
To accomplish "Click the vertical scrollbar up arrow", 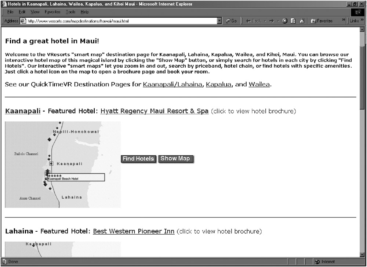I will 362,29.
